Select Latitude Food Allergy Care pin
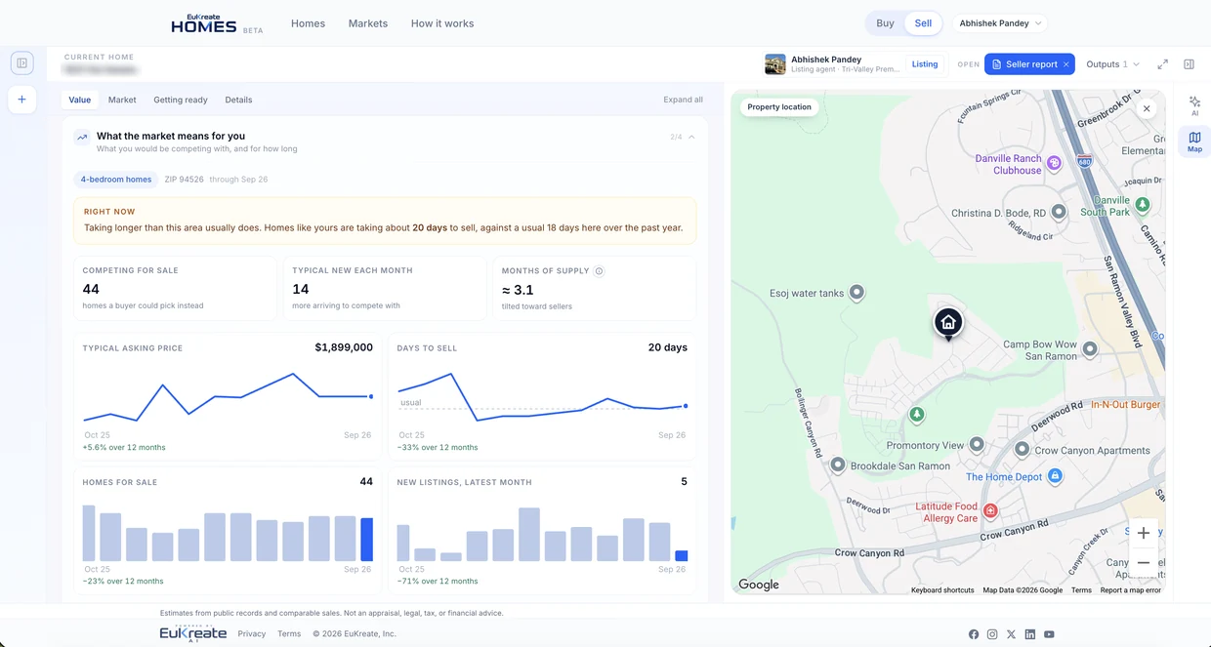The height and width of the screenshot is (647, 1211). [x=990, y=511]
